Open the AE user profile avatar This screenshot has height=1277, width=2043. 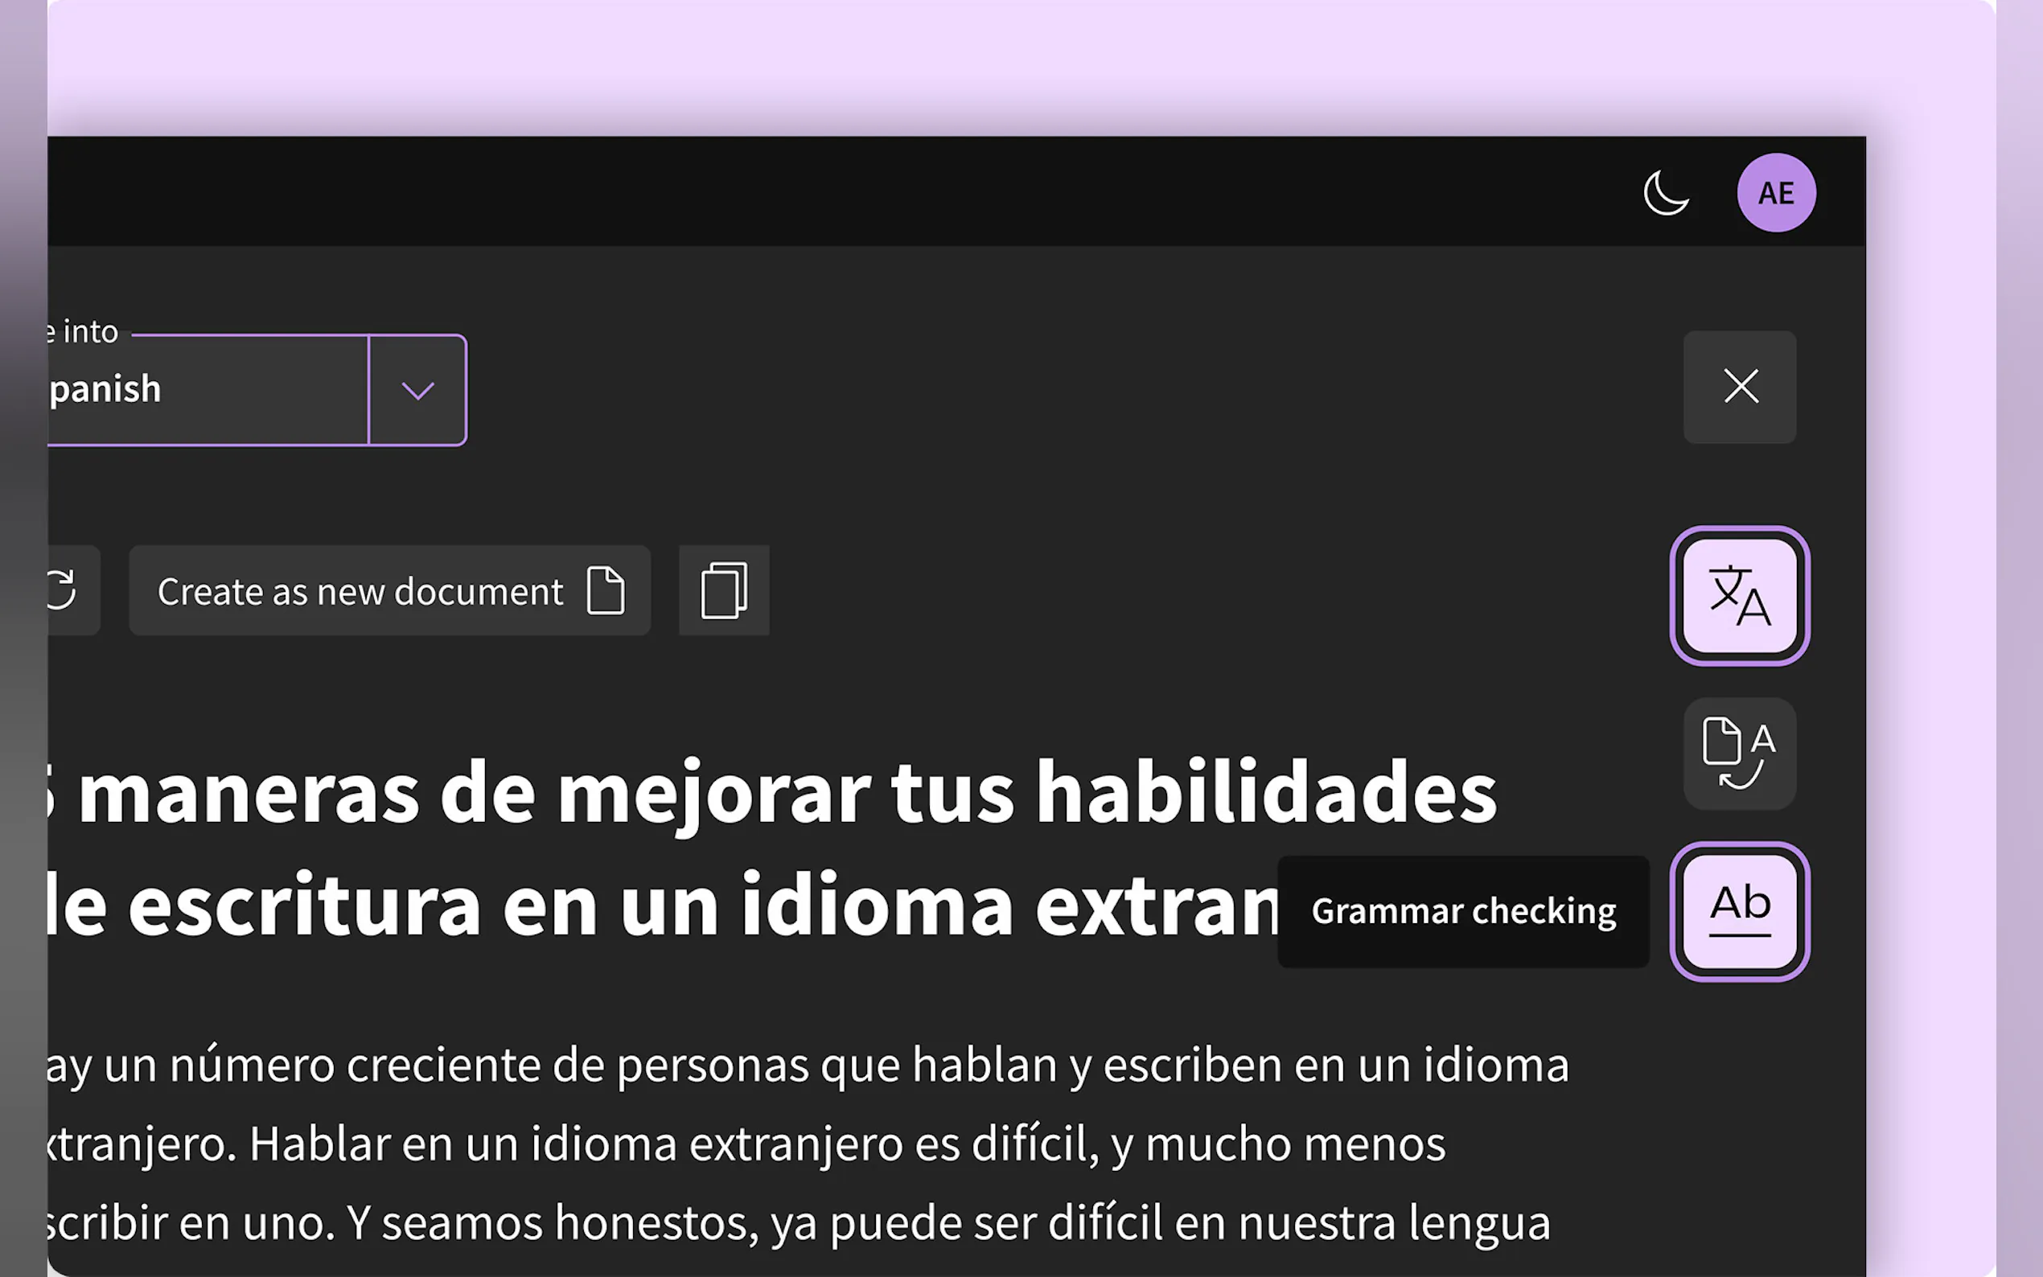(1776, 192)
